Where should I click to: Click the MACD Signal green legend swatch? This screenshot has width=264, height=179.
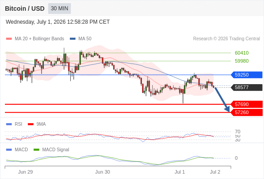click(x=36, y=150)
